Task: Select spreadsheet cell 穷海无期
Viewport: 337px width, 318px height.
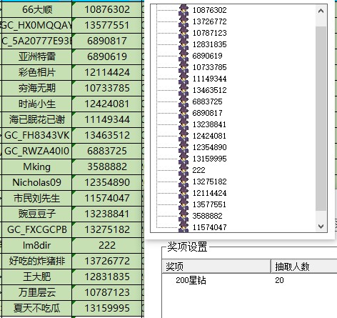Action: click(36, 88)
